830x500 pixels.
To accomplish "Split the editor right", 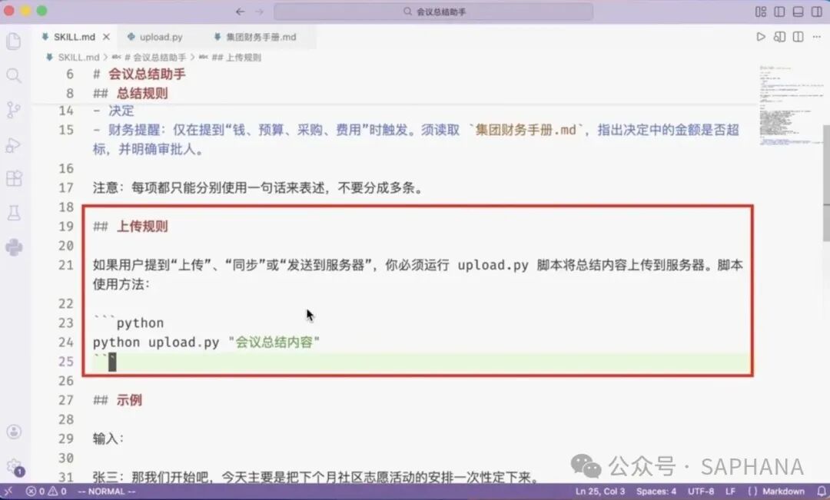I will click(798, 37).
